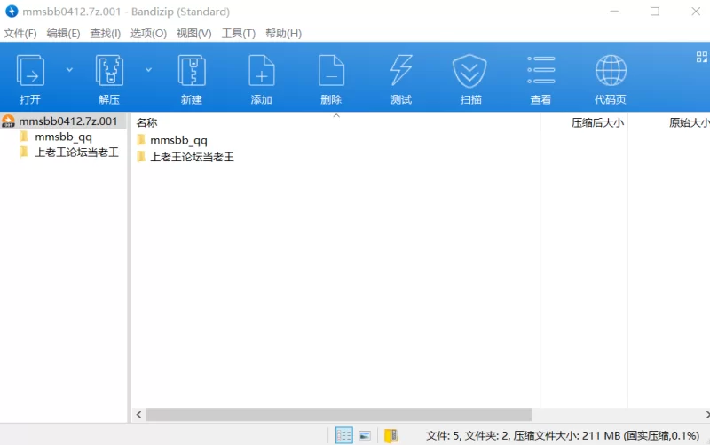Click the 打开 (Open) toolbar icon

tap(30, 71)
